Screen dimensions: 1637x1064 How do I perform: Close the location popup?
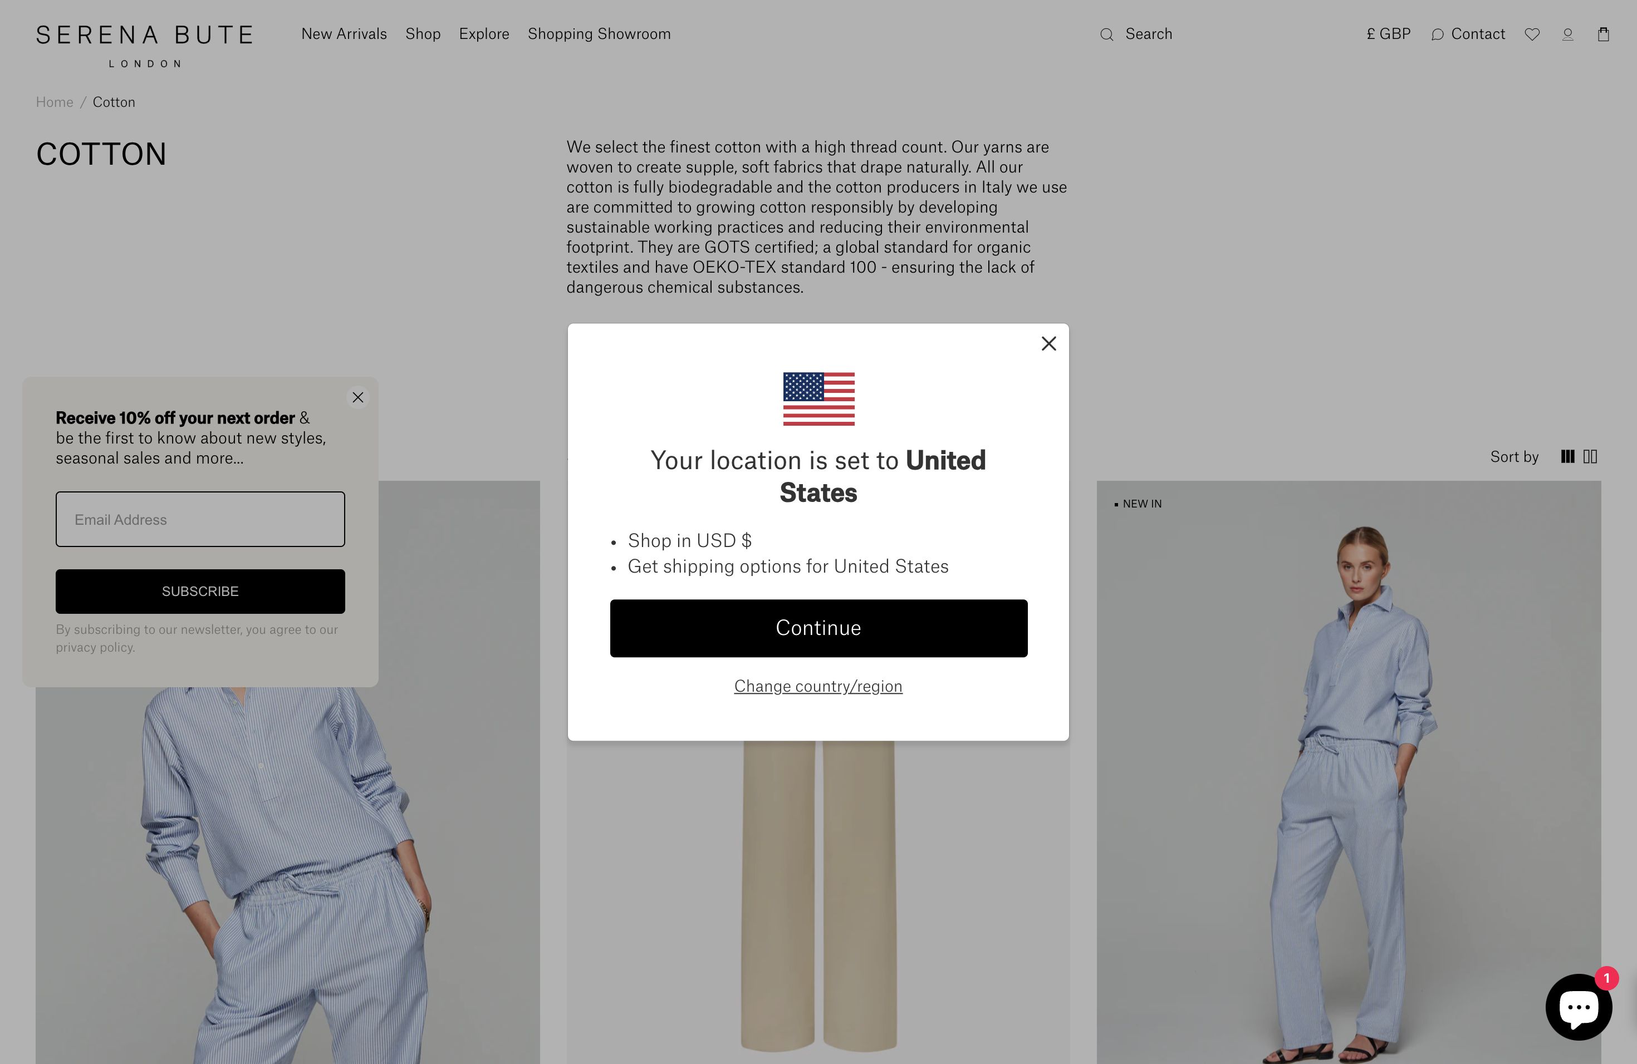pyautogui.click(x=1048, y=344)
